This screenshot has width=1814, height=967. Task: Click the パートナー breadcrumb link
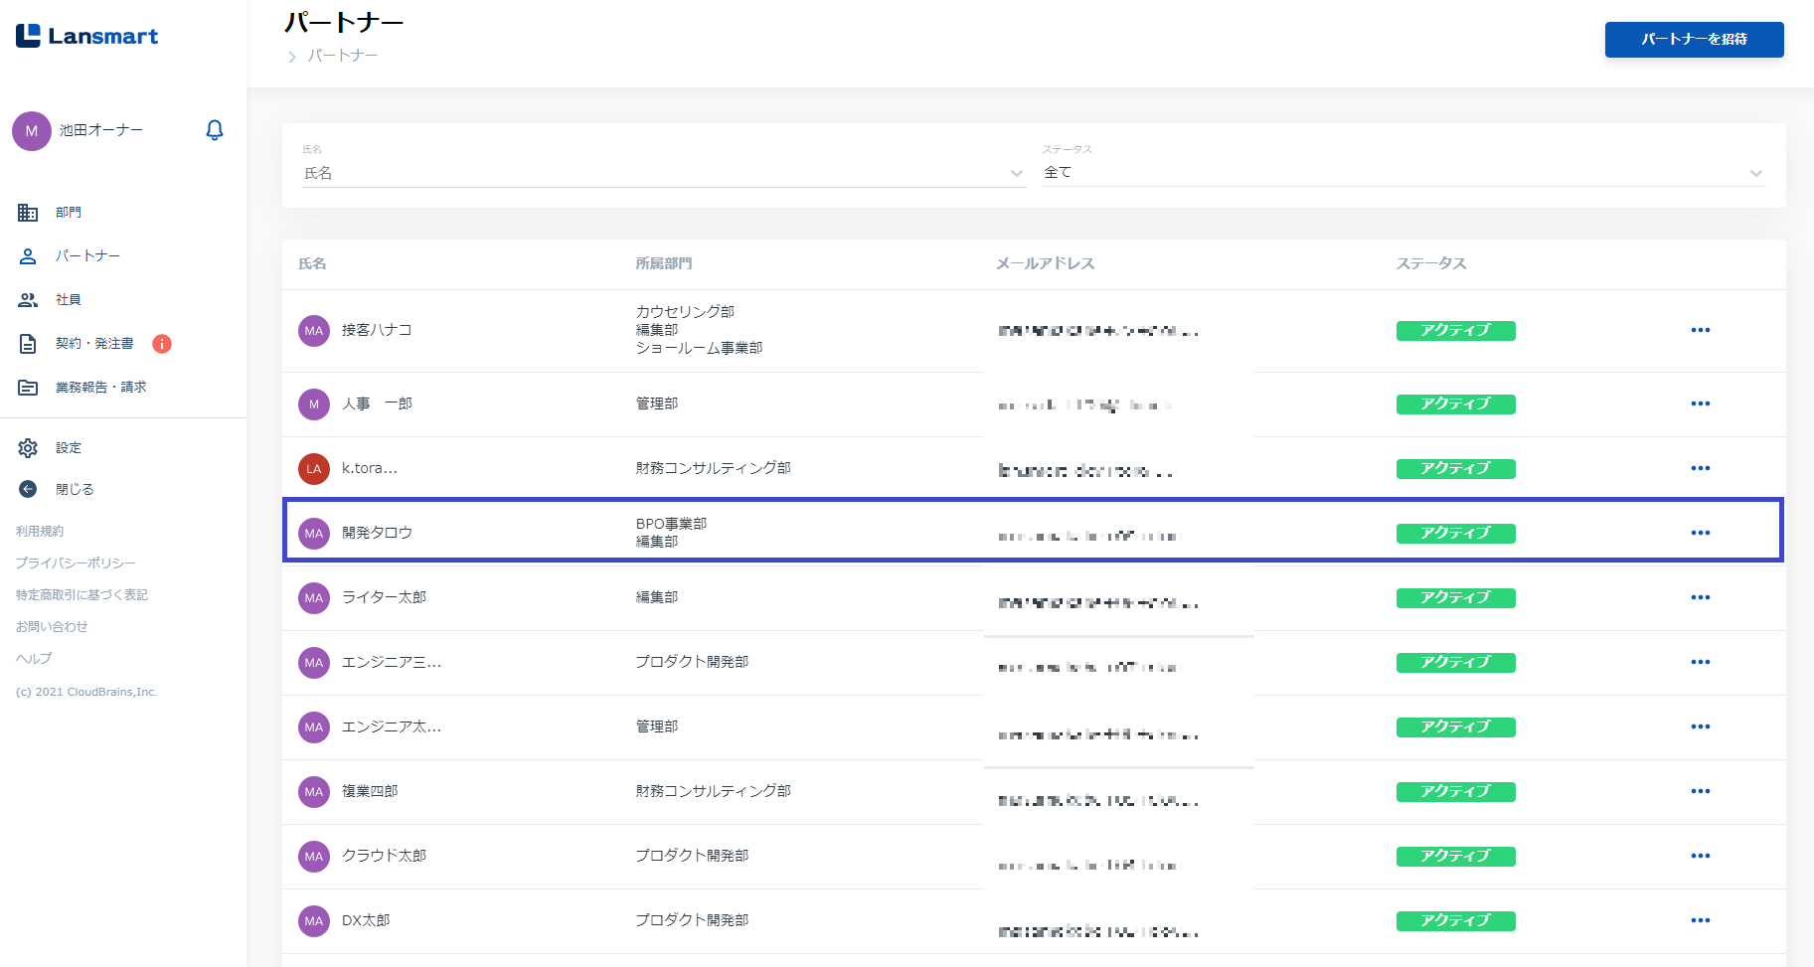[x=342, y=56]
